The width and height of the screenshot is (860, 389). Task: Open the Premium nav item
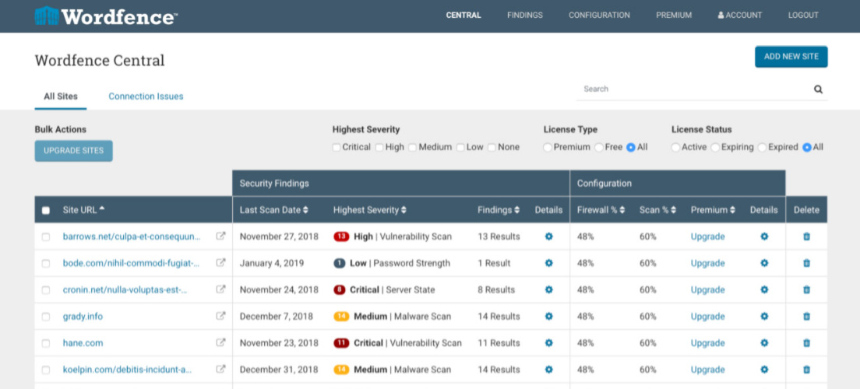674,16
